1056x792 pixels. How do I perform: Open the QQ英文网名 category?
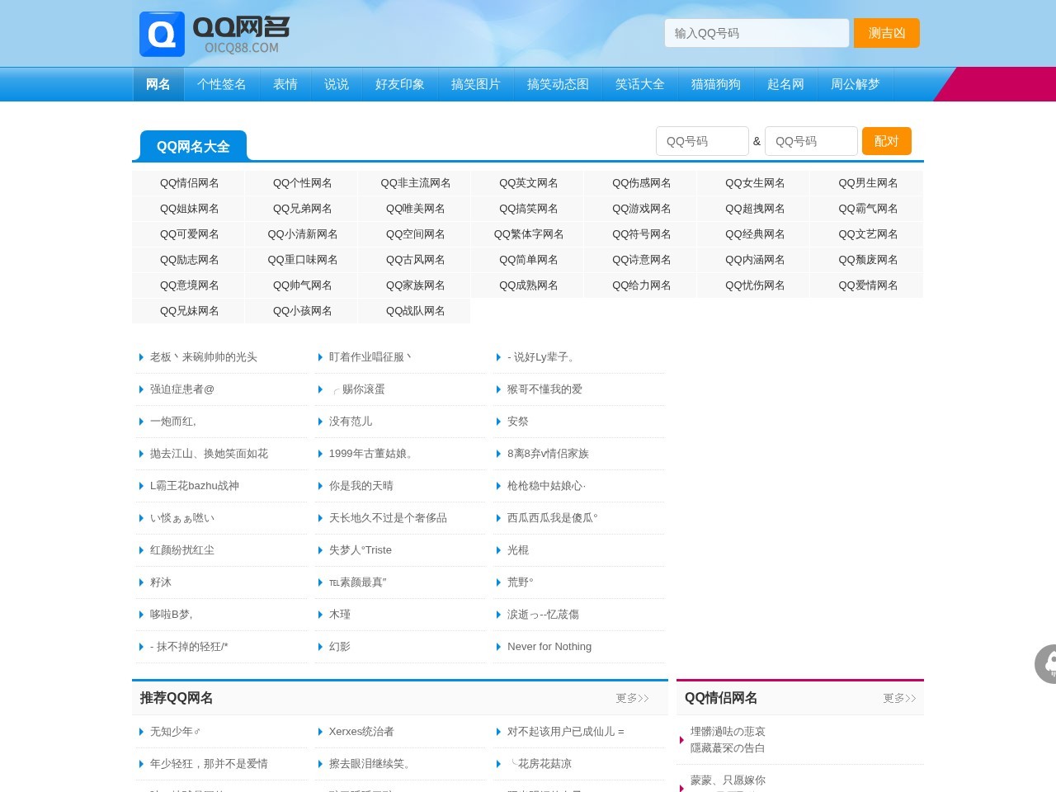pos(529,183)
